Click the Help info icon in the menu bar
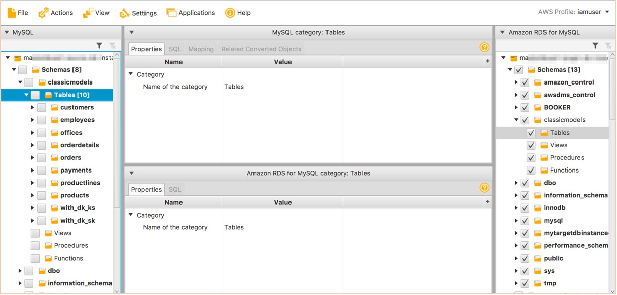Screen dimensions: 617x295 229,12
